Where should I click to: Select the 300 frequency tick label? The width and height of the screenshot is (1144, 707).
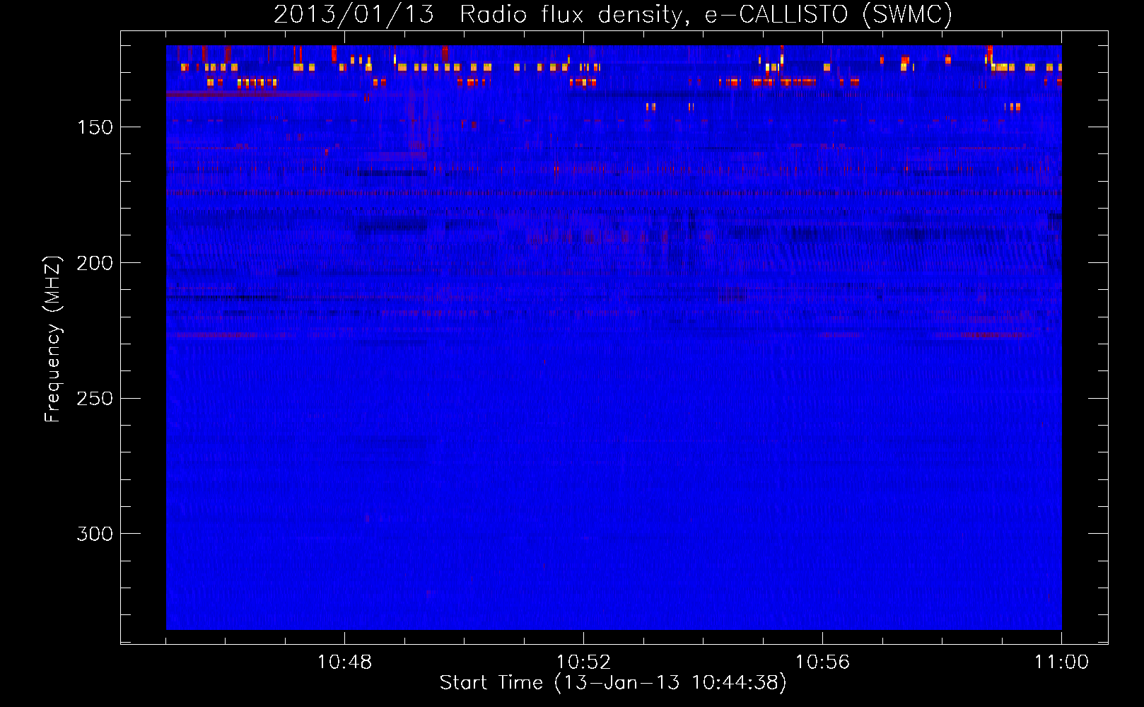pos(95,534)
